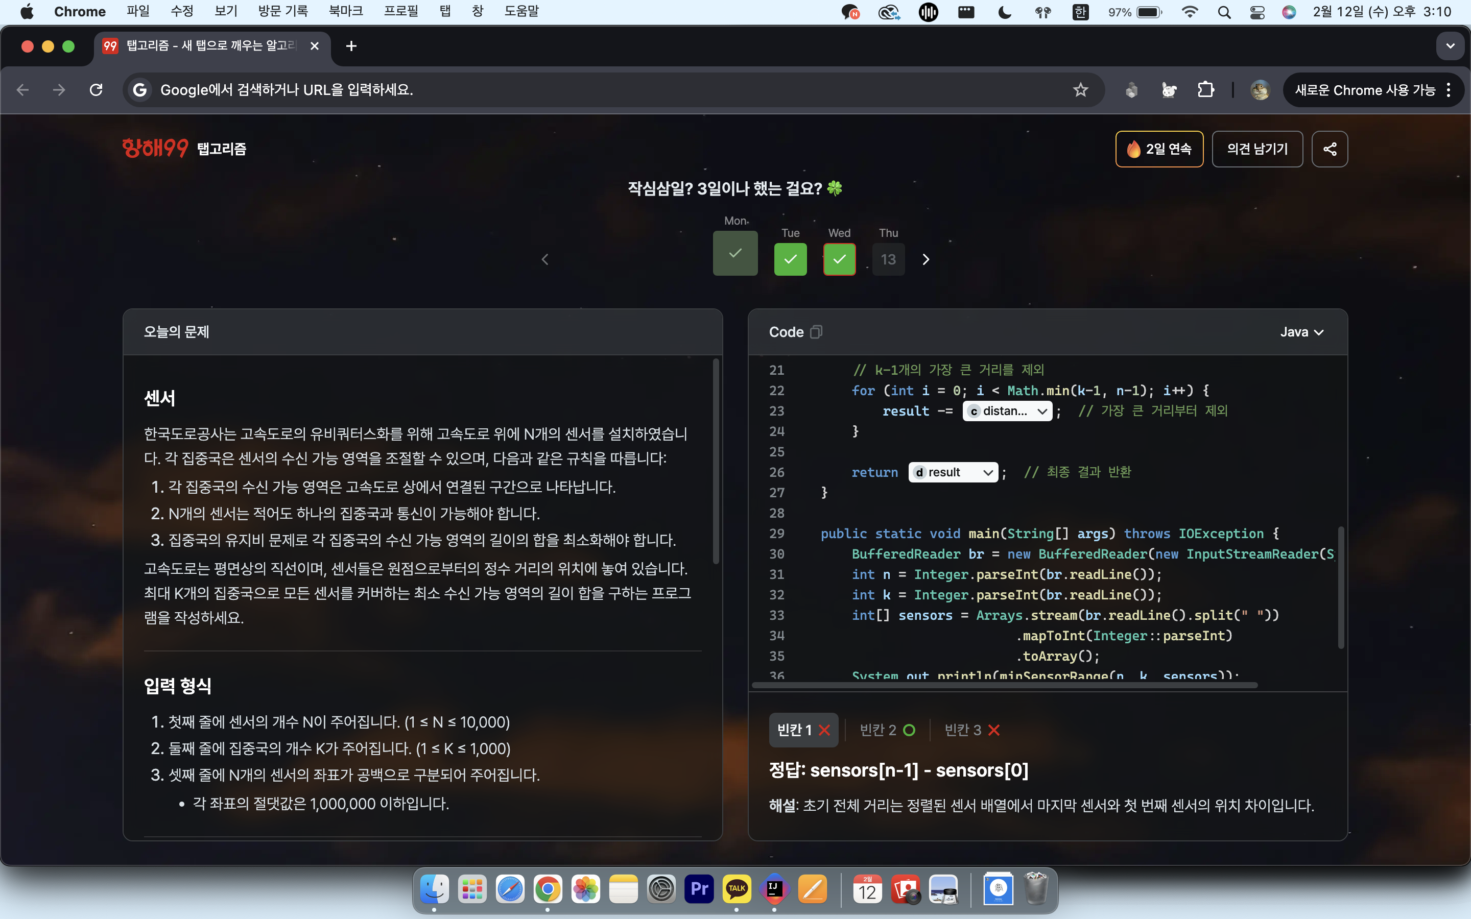
Task: Switch to the 빈칸 2 tab
Action: tap(887, 730)
